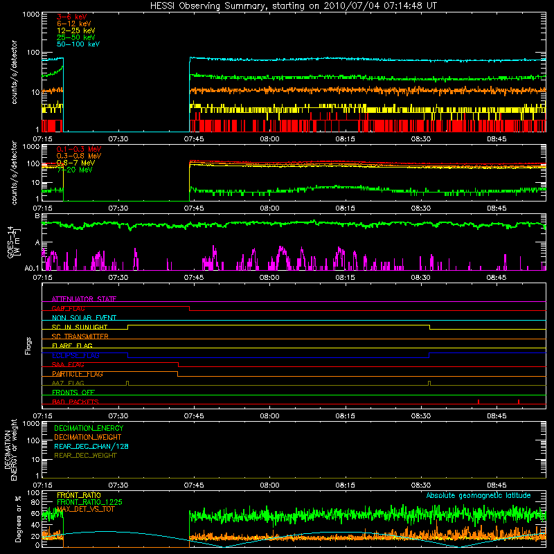The height and width of the screenshot is (554, 554).
Task: Click the 'Flags' vertical axis label
Action: (x=28, y=346)
